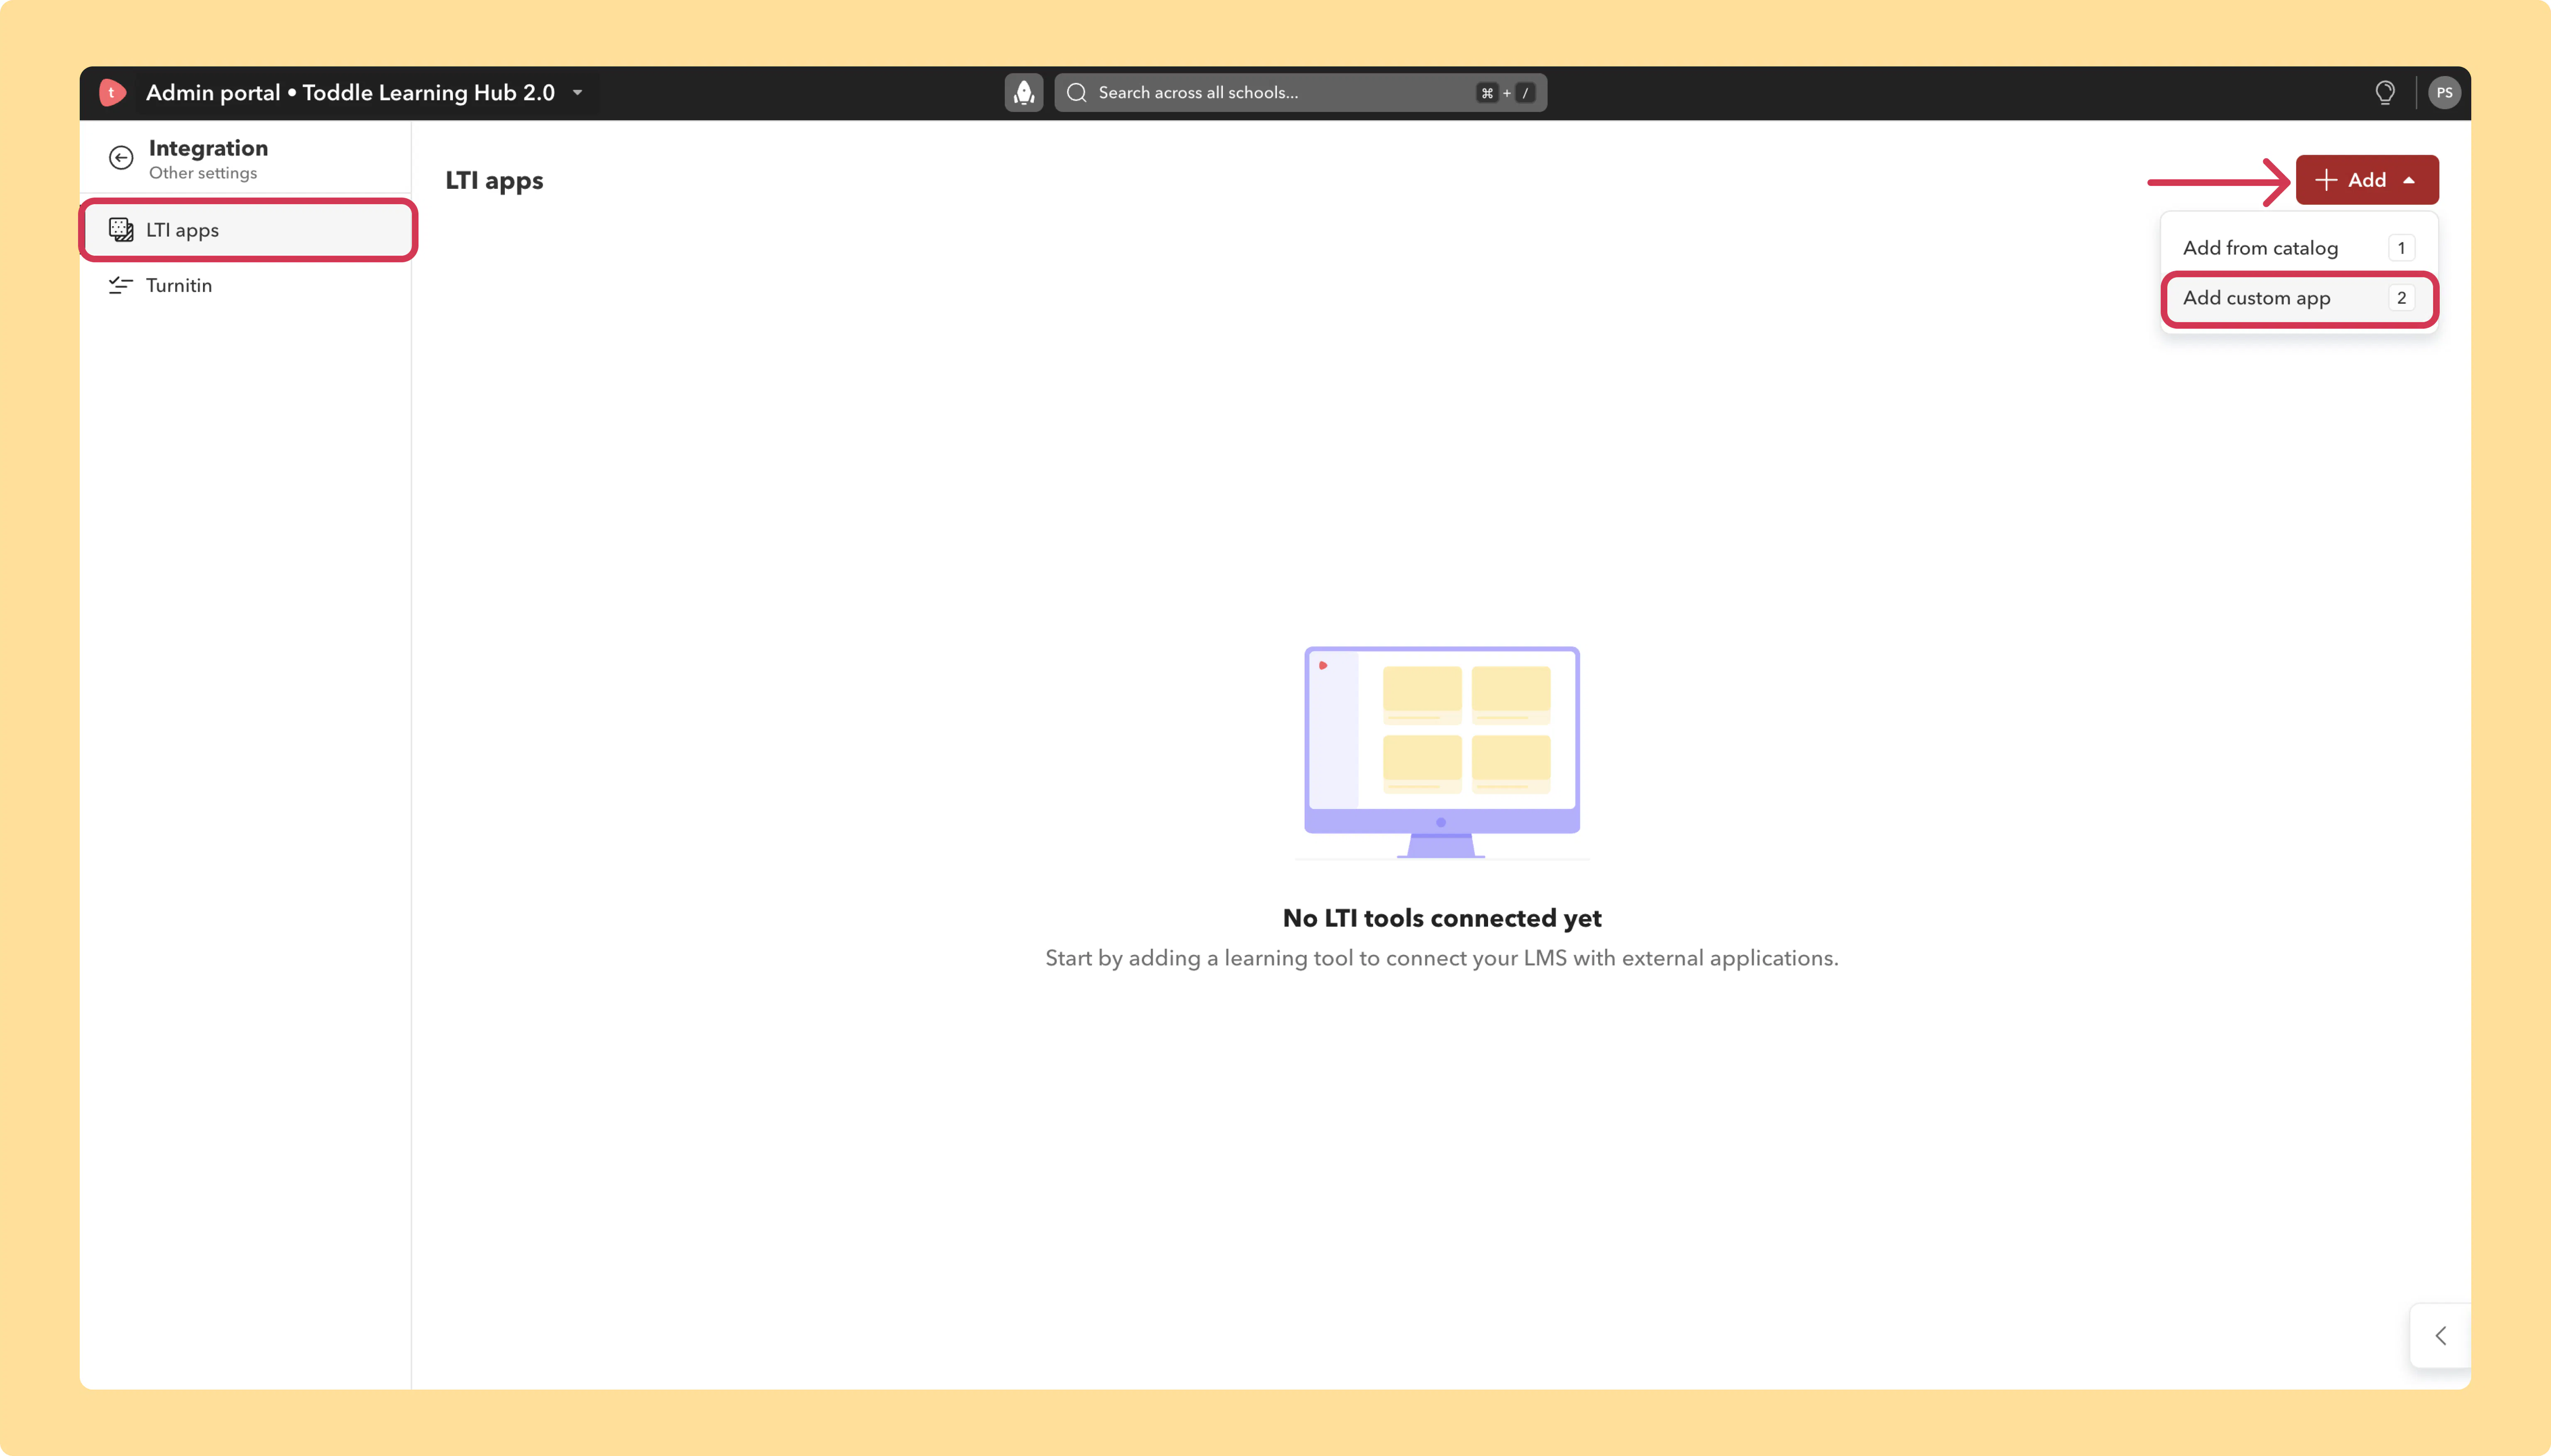Choose Add from catalog
The width and height of the screenshot is (2551, 1456).
tap(2299, 248)
